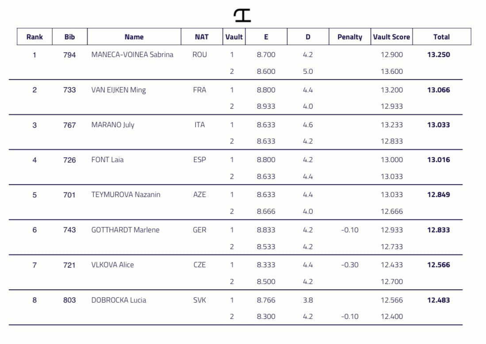Click the vault apparatus icon above the table

point(242,15)
